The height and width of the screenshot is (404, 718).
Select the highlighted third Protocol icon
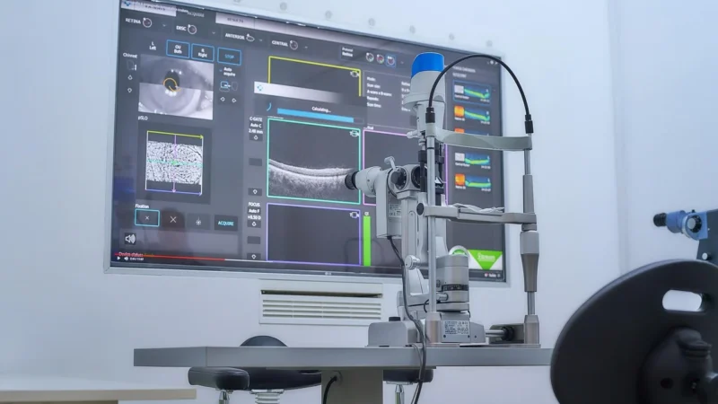click(390, 60)
